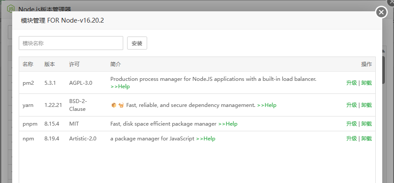This screenshot has width=394, height=183.
Task: Uninstall the pm2 module
Action: 367,83
